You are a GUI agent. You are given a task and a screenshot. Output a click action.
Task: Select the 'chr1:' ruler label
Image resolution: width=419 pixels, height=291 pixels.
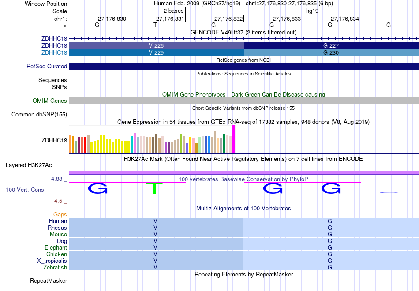60,19
